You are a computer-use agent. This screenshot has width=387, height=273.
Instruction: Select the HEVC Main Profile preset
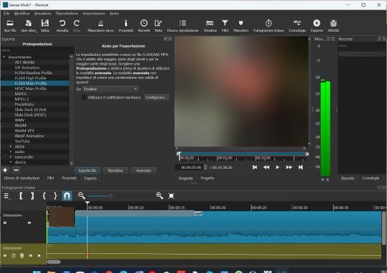click(30, 88)
